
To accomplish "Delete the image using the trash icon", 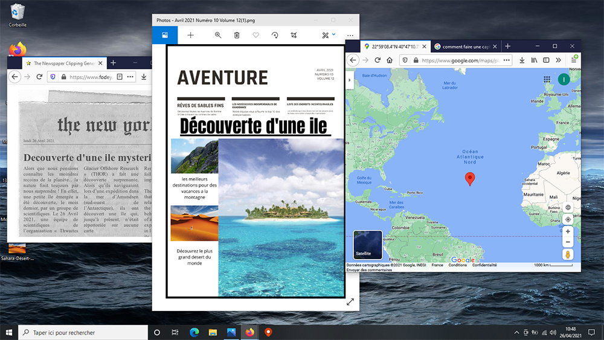I will point(237,35).
